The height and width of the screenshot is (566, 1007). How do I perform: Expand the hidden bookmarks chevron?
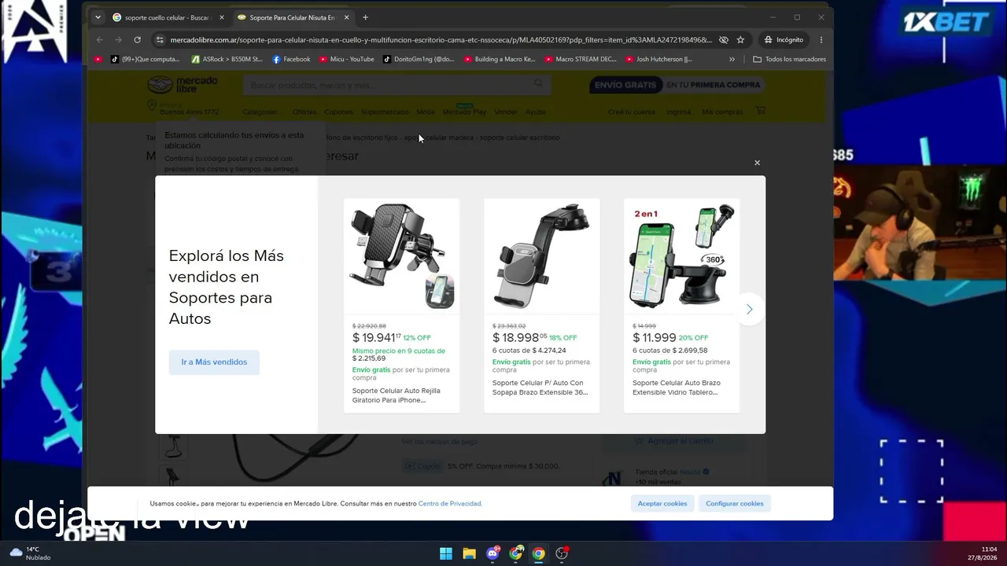tap(732, 59)
